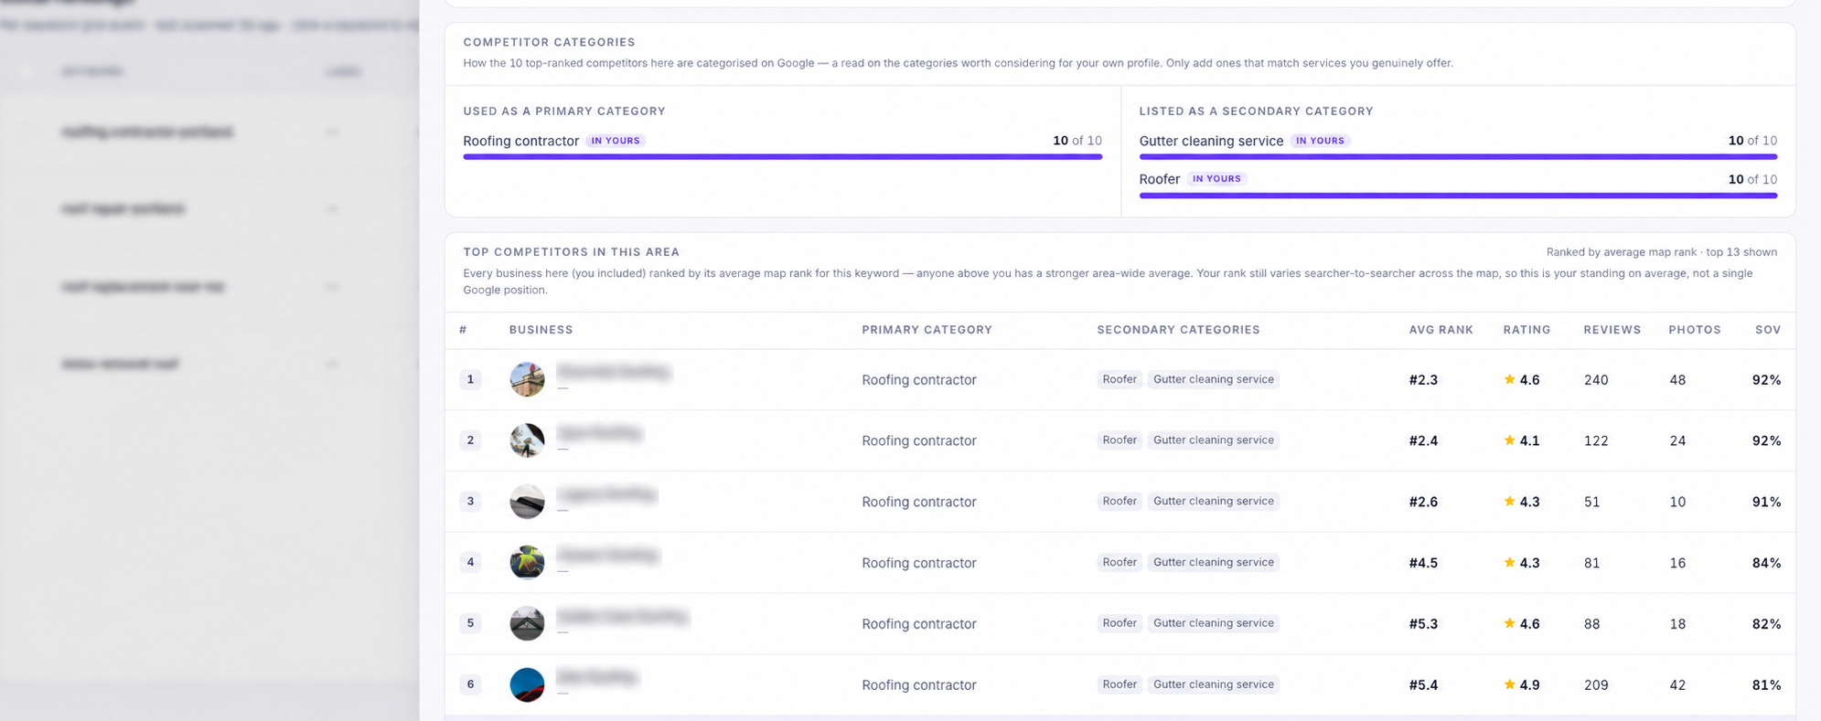Click the Gutter cleaning service progress bar
This screenshot has height=721, width=1821.
point(1458,157)
